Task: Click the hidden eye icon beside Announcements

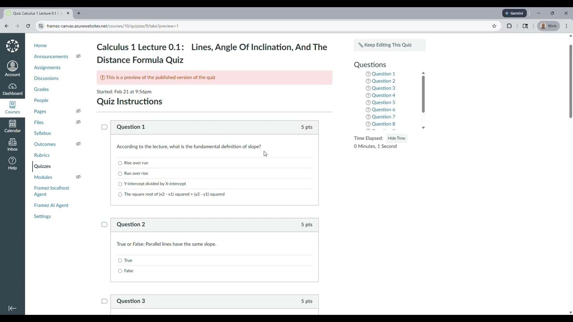Action: (x=78, y=56)
